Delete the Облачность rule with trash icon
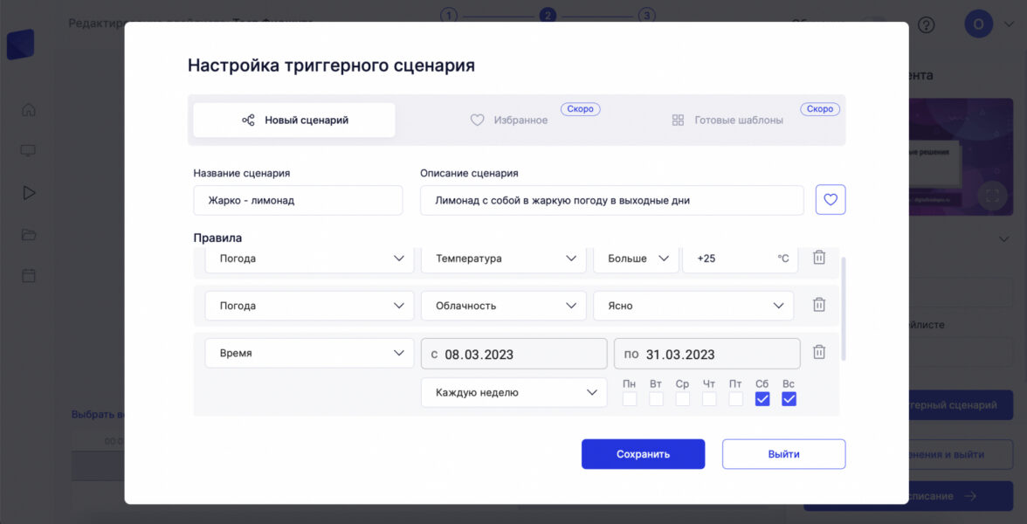 pos(818,305)
